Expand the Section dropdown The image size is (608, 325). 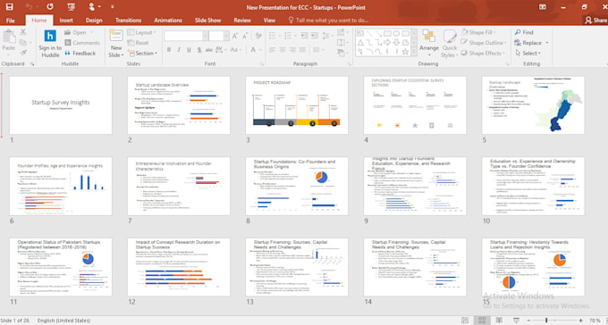point(143,53)
